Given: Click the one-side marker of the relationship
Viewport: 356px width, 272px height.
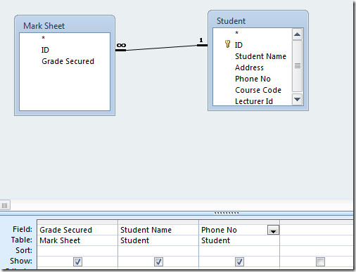Looking at the screenshot, I should [201, 40].
